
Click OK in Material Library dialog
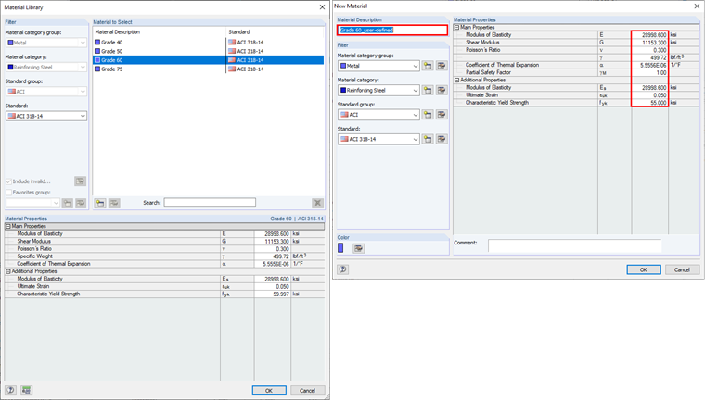[x=269, y=390]
